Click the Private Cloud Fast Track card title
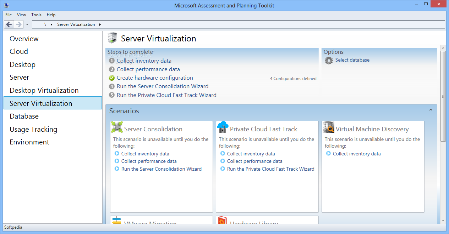Screen dimensions: 449x234 pyautogui.click(x=264, y=129)
